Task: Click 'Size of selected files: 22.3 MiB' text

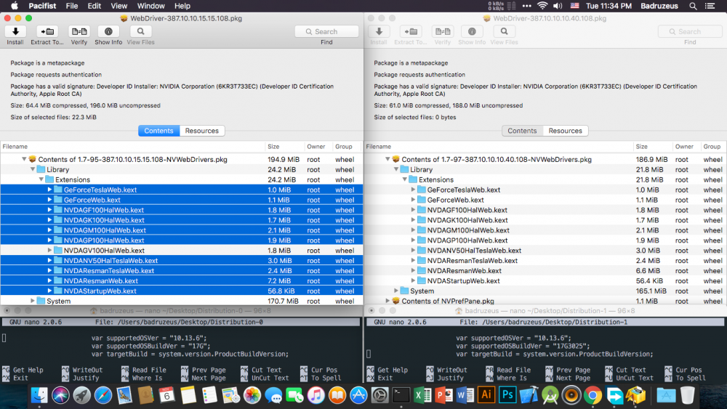Action: [x=53, y=117]
